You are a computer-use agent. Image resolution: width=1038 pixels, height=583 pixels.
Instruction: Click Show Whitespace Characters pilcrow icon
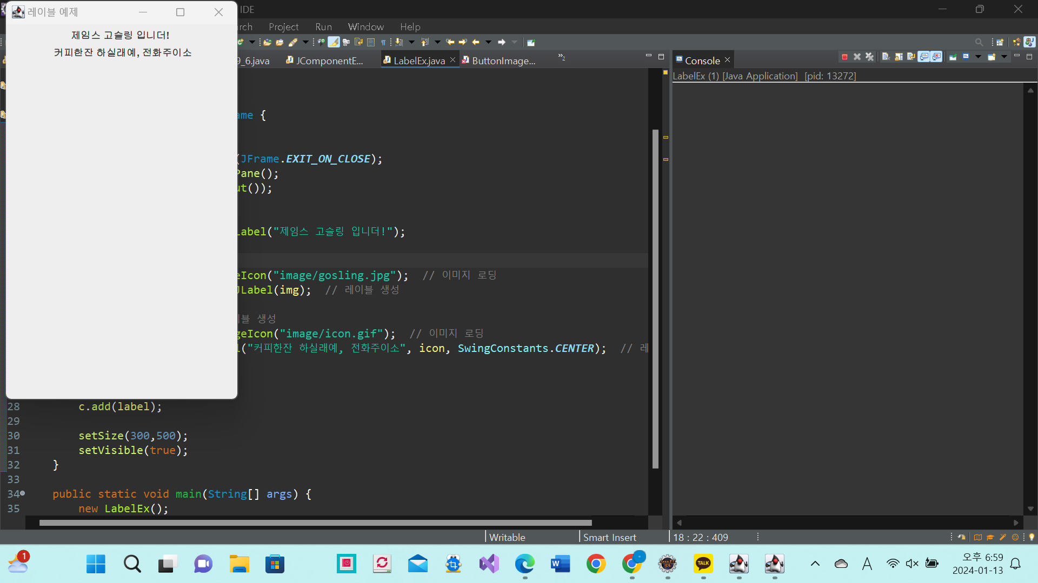(x=383, y=42)
